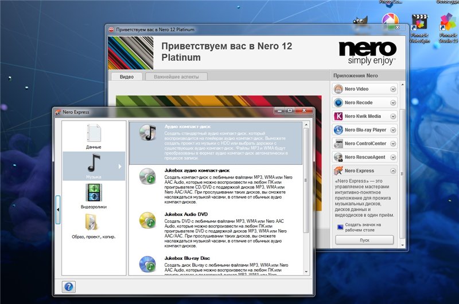Select the Jukebox Blu-ray Disc title
459x304 pixels.
[187, 258]
